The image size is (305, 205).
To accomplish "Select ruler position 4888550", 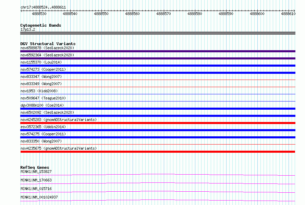I will tap(101, 14).
